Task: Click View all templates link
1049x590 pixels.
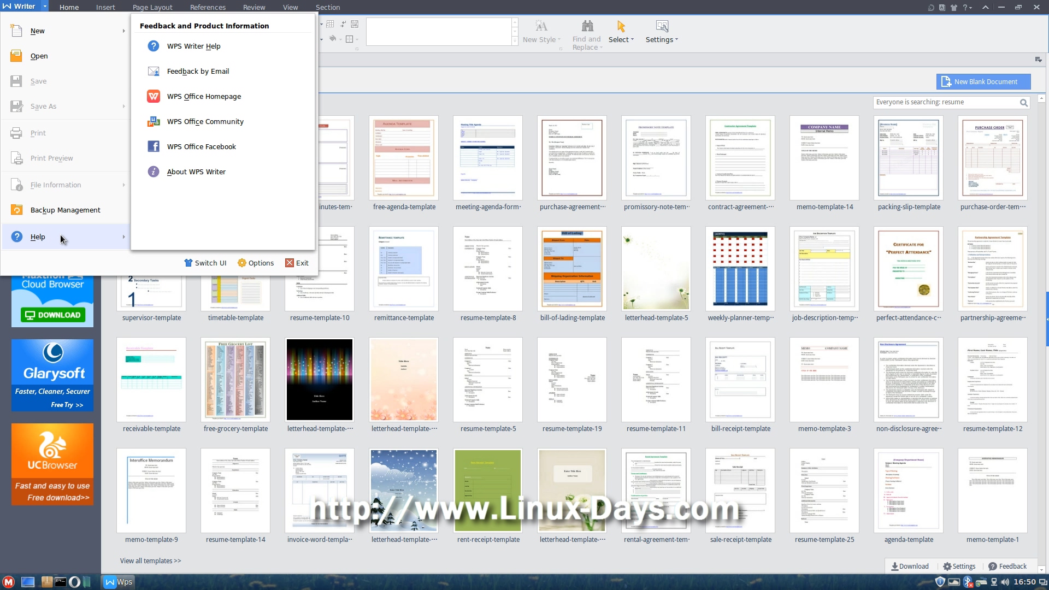Action: click(150, 560)
